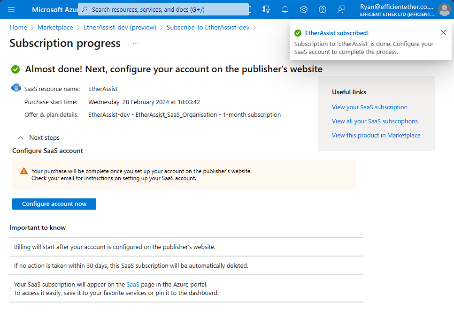The image size is (454, 333).
Task: Go to the Home breadcrumb
Action: click(18, 27)
